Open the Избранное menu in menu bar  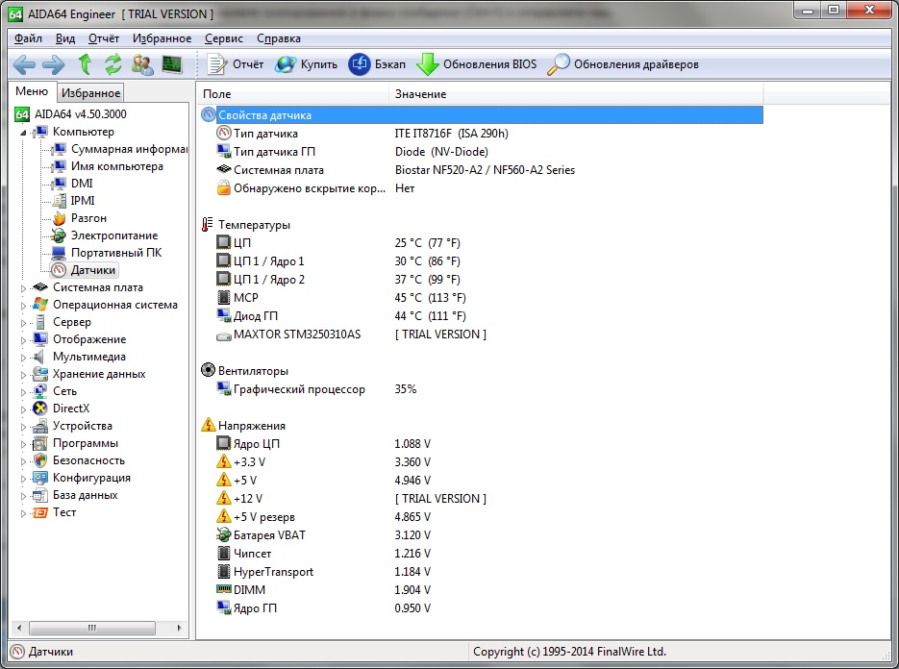coord(162,38)
